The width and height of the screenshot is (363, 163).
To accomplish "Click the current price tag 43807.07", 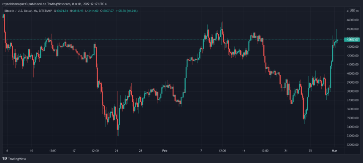I will (352, 40).
